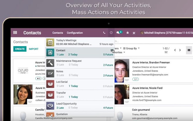Click the Contact activity view icon
The height and width of the screenshot is (121, 193).
[x=112, y=50]
